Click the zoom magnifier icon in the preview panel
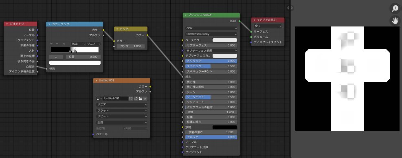402x158 pixels. point(395,9)
